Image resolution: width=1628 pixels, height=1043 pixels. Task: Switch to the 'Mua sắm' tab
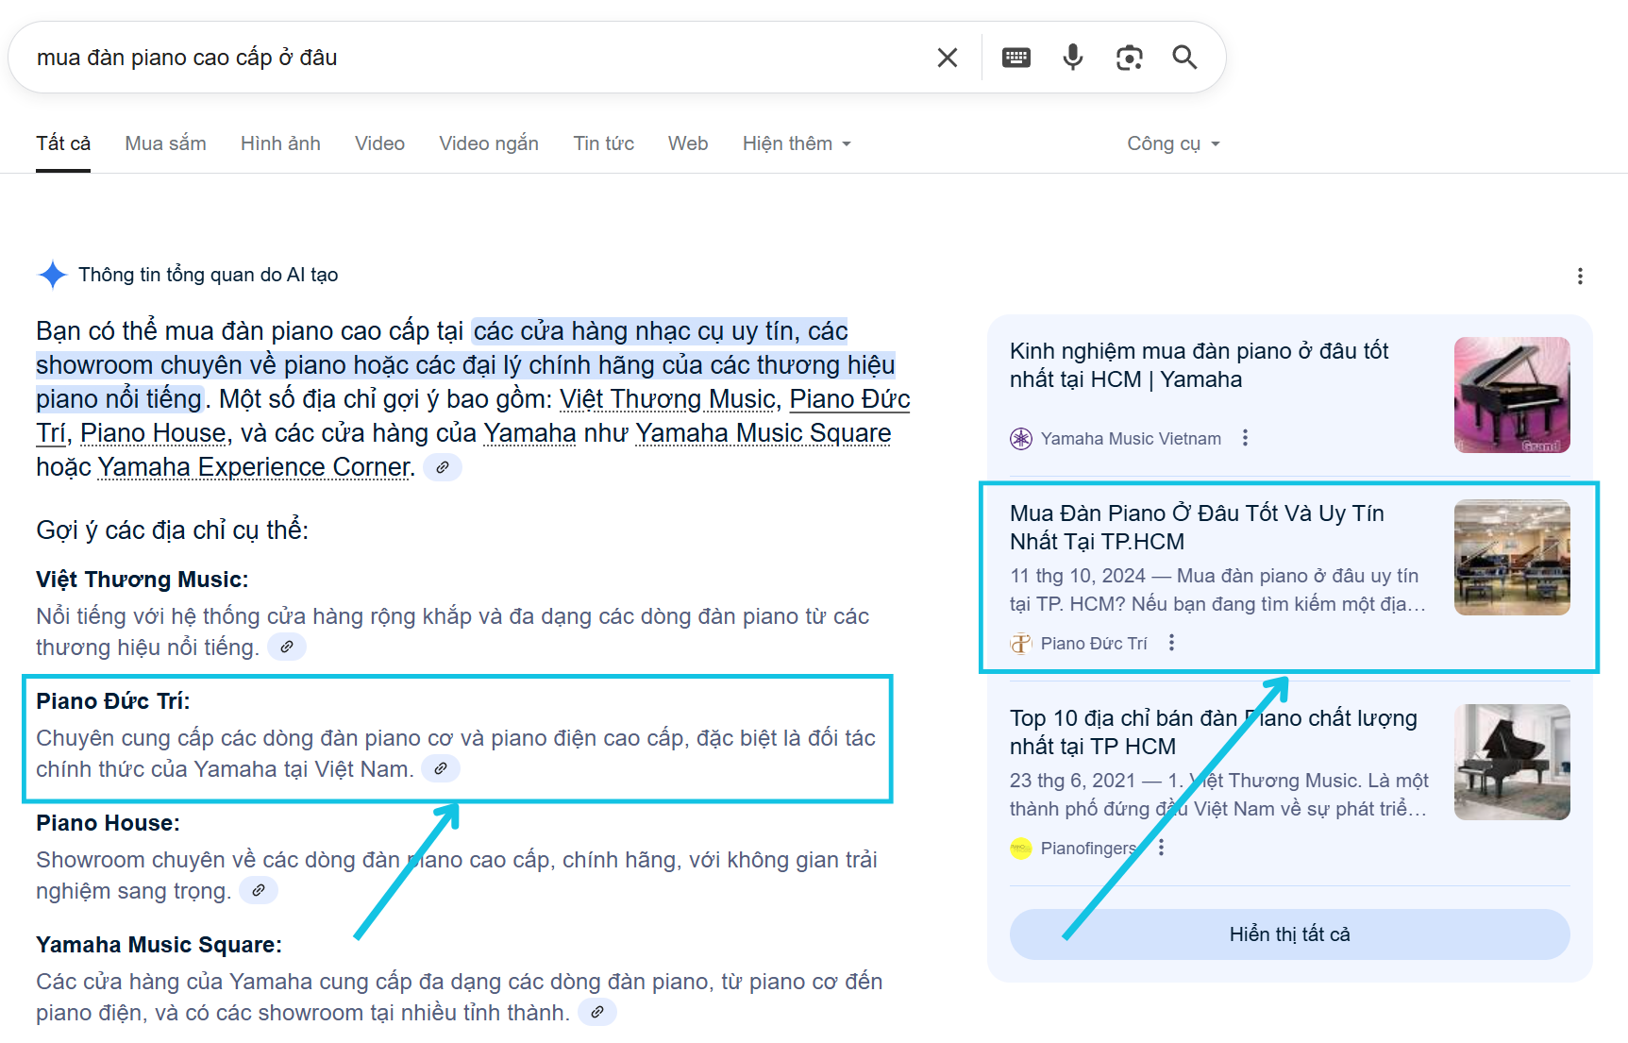point(165,143)
